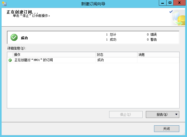The image size is (187, 137).
Task: Click the wizard icon in the title bar
Action: pos(4,4)
